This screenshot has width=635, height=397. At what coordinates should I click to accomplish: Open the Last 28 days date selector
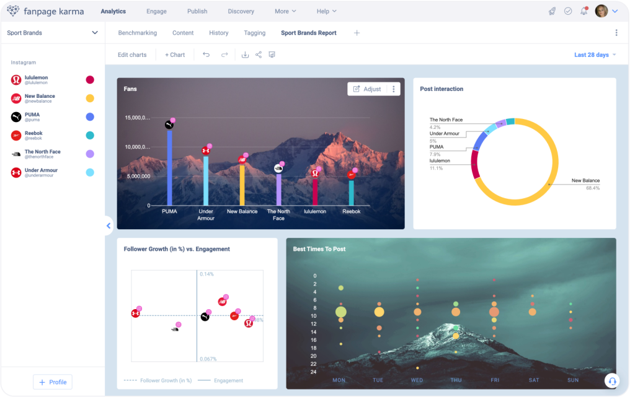point(595,55)
